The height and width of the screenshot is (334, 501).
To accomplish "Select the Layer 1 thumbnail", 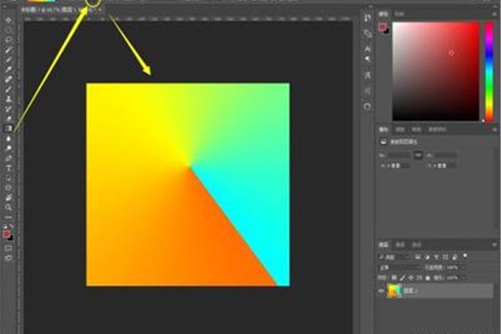I will pos(394,291).
